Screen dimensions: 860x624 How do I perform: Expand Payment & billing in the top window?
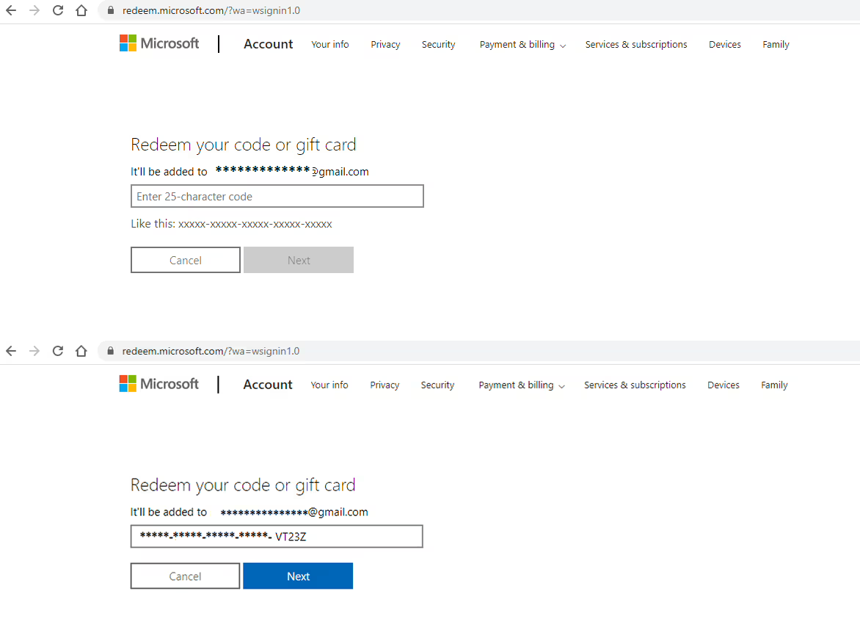(x=522, y=45)
